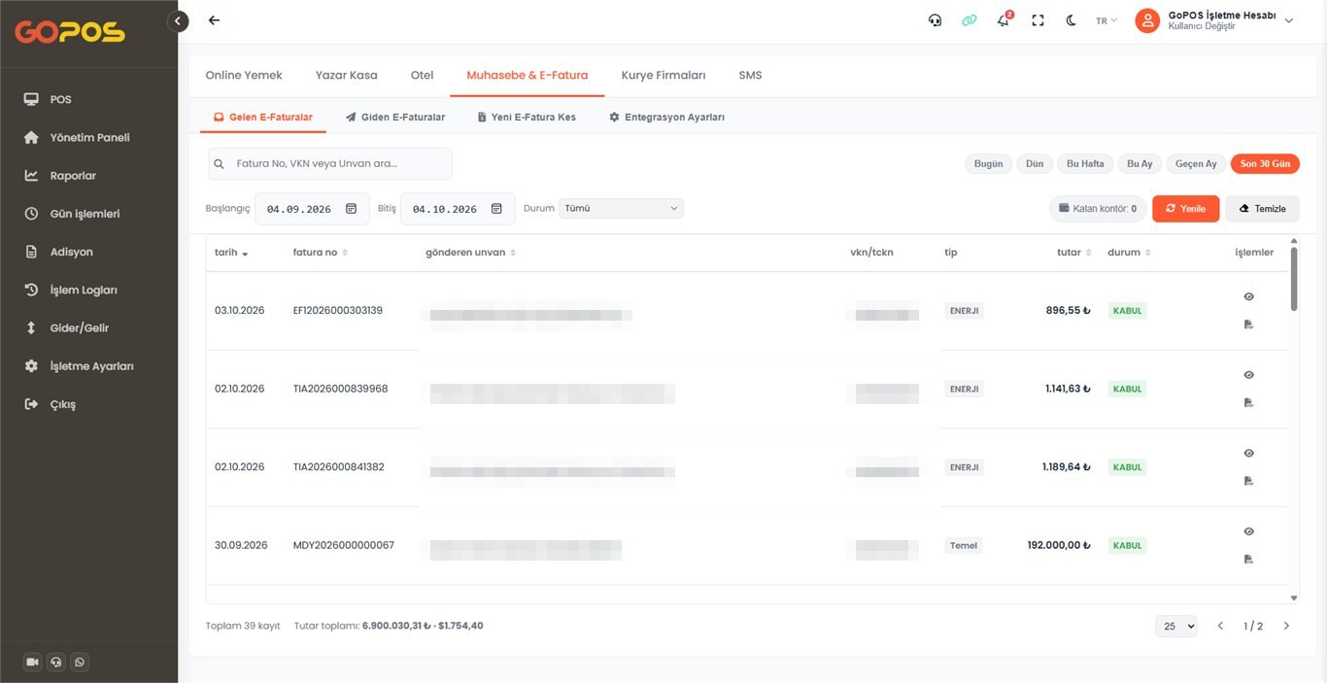Sort the table by the tutar column
The height and width of the screenshot is (683, 1327).
[x=1073, y=253]
